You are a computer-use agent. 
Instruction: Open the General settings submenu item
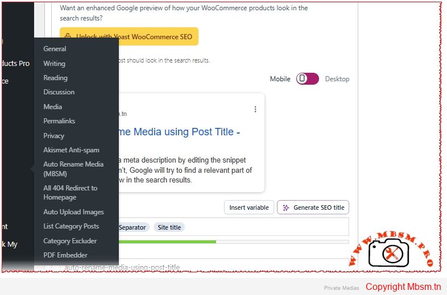tap(55, 49)
